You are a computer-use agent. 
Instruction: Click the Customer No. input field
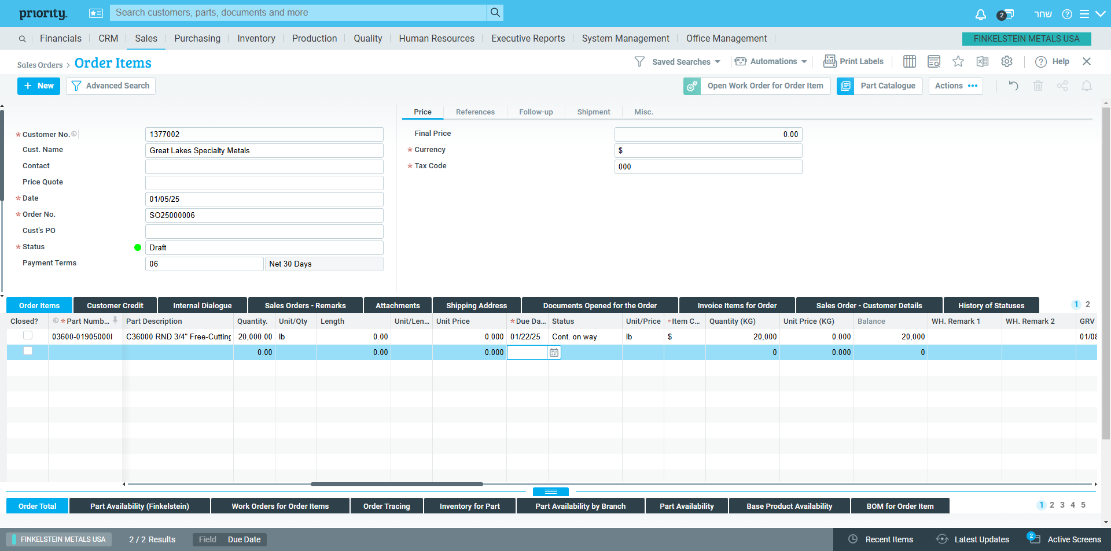[x=264, y=134]
